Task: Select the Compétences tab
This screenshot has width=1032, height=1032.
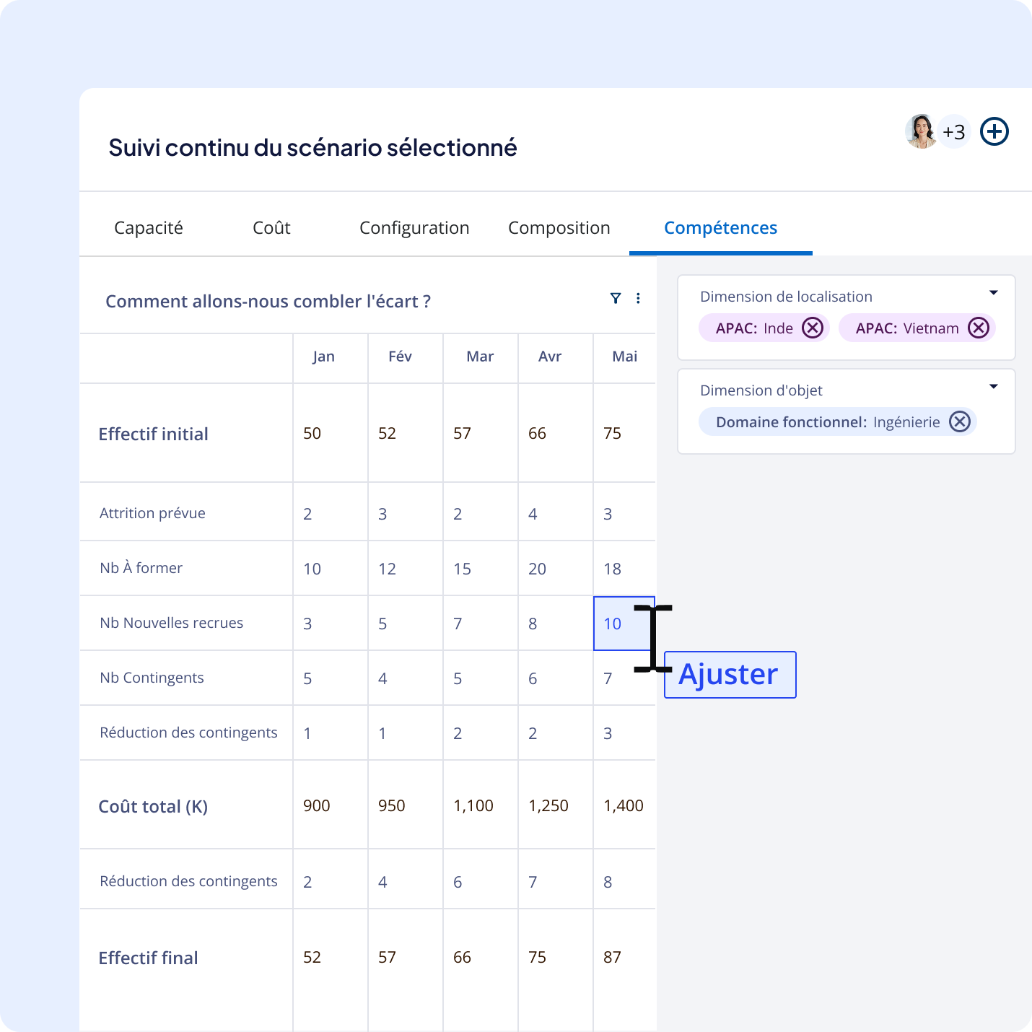Action: (720, 228)
